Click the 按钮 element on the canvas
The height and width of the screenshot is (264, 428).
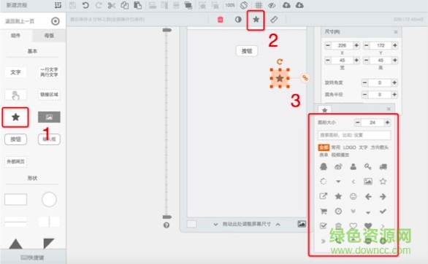(247, 51)
